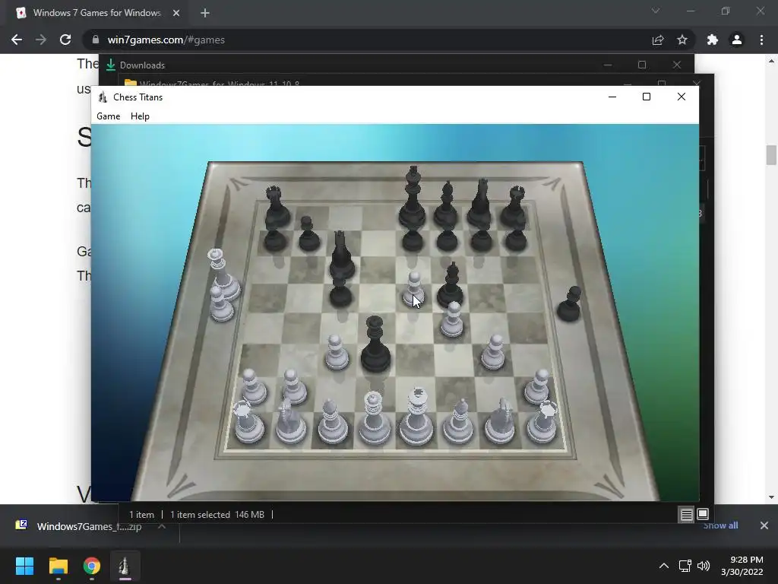778x584 pixels.
Task: Open the volume control in system tray
Action: pos(704,566)
